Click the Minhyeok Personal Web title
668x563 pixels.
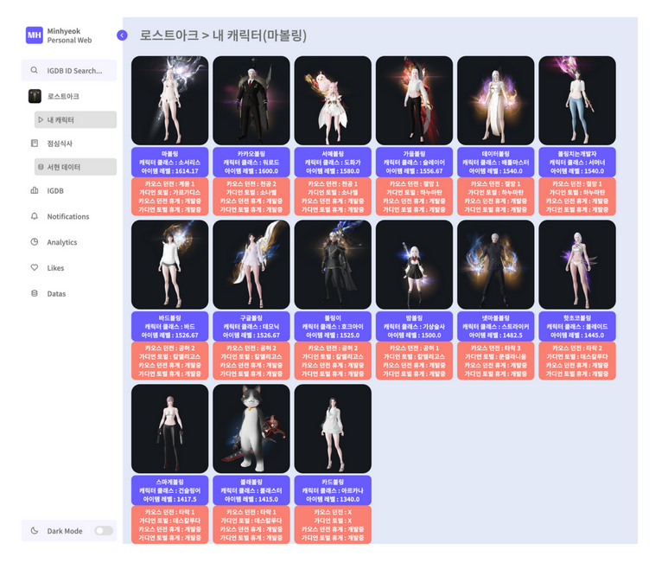(x=69, y=35)
